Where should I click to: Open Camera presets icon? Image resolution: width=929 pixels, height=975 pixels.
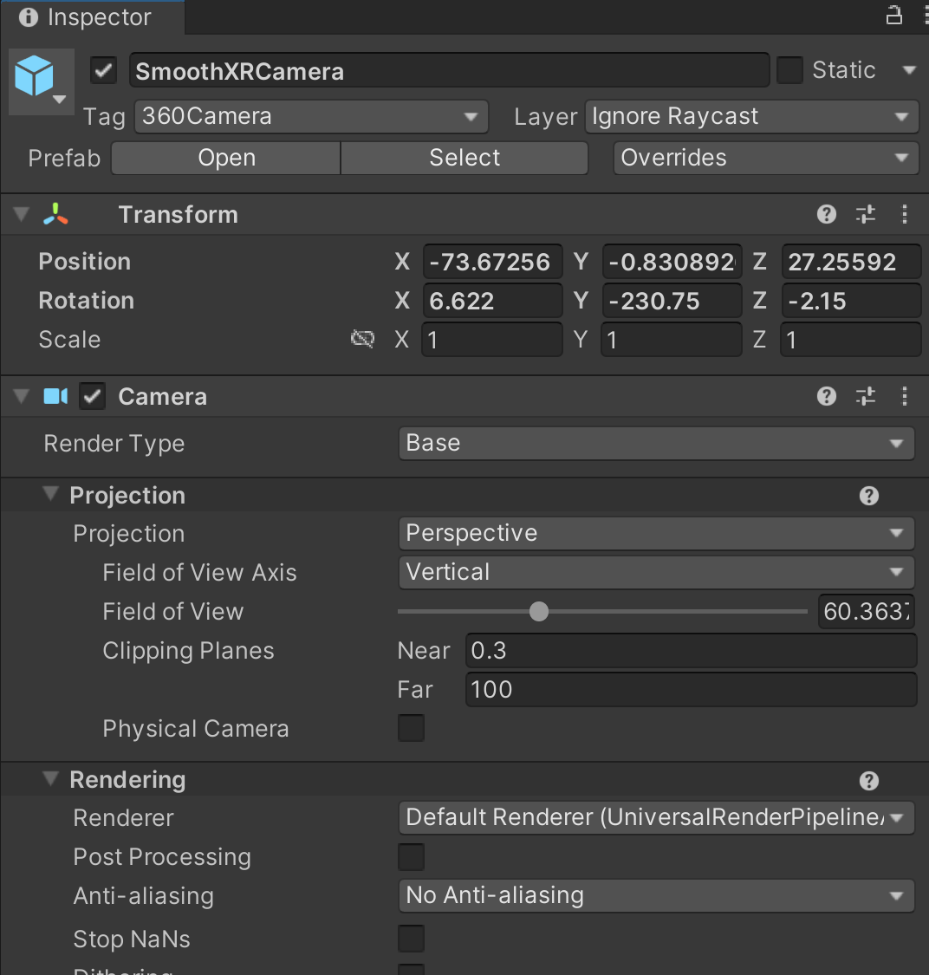click(866, 397)
